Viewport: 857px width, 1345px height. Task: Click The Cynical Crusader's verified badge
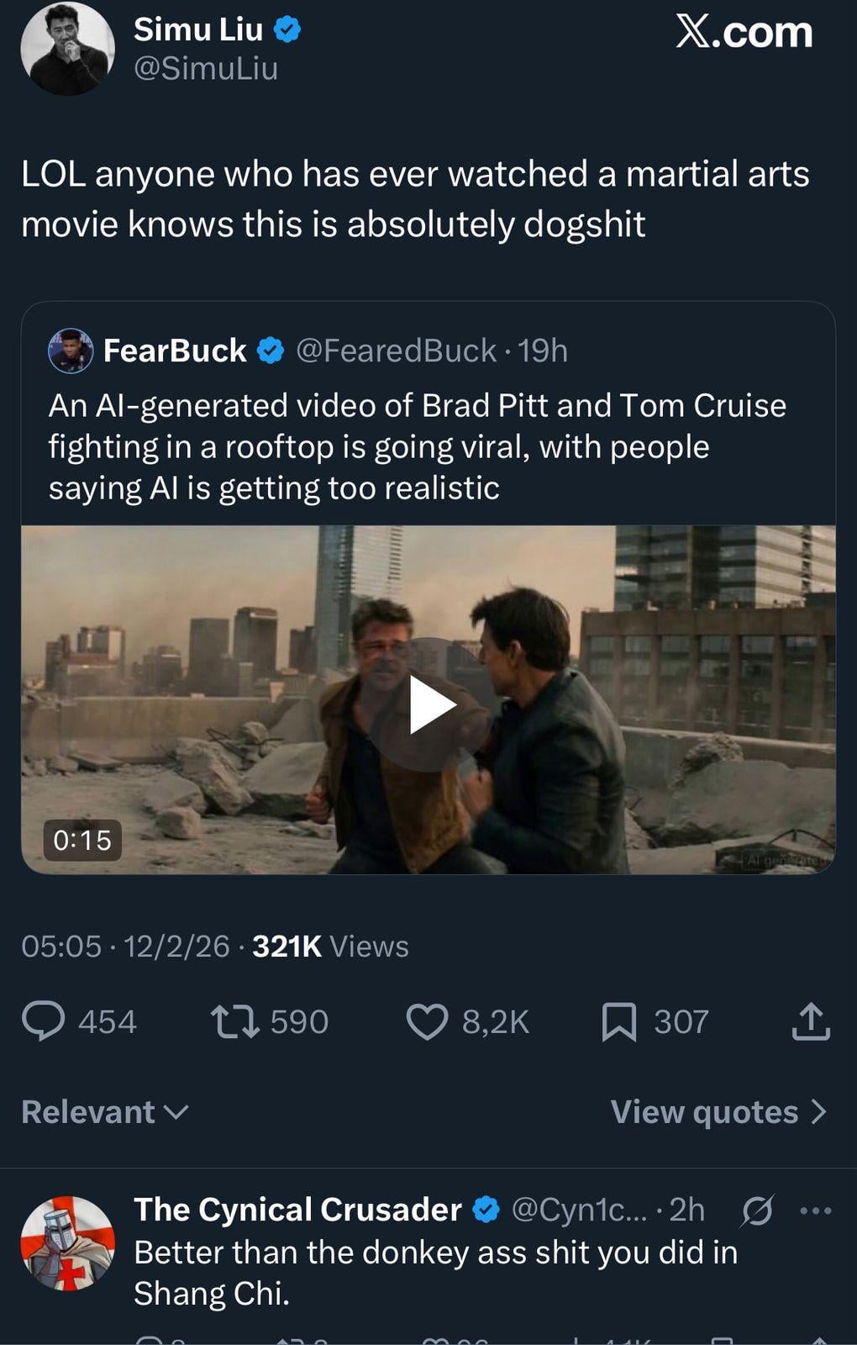(486, 1210)
